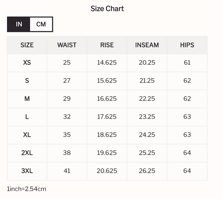Click the 1inch=2.54cm conversion note
Screen dimensions: 222x199
26,189
